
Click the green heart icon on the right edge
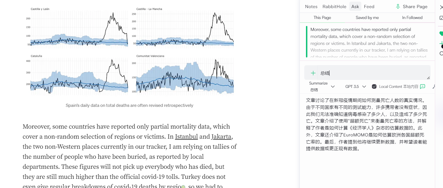coord(441,33)
